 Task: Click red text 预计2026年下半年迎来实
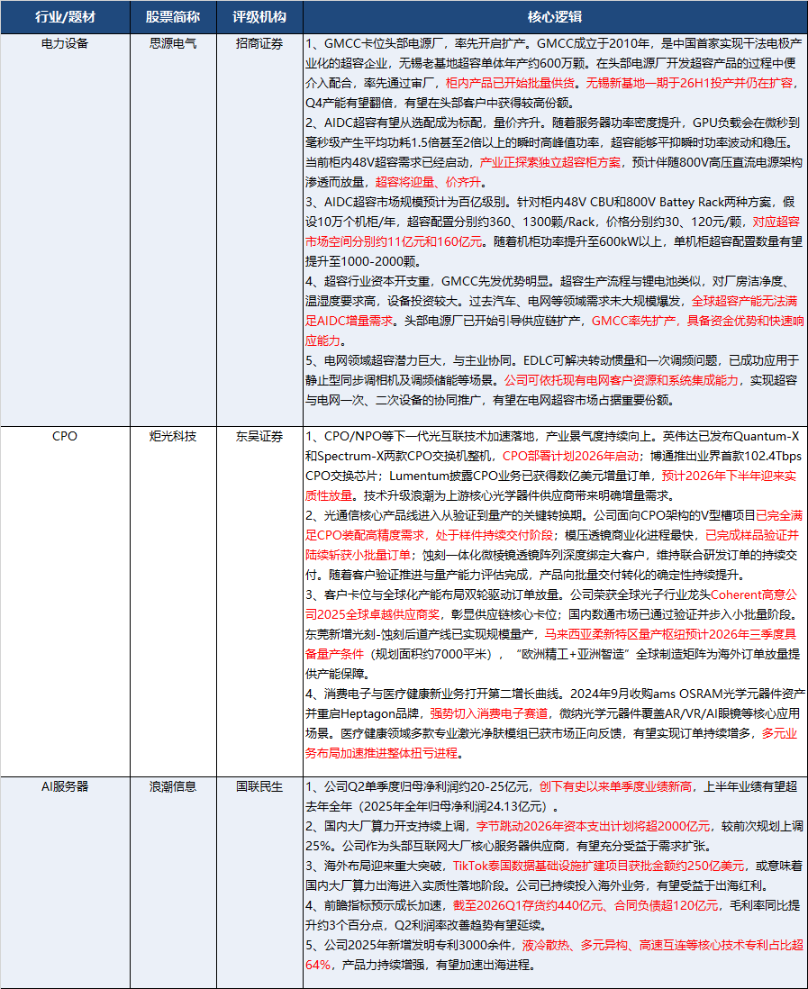pos(729,476)
